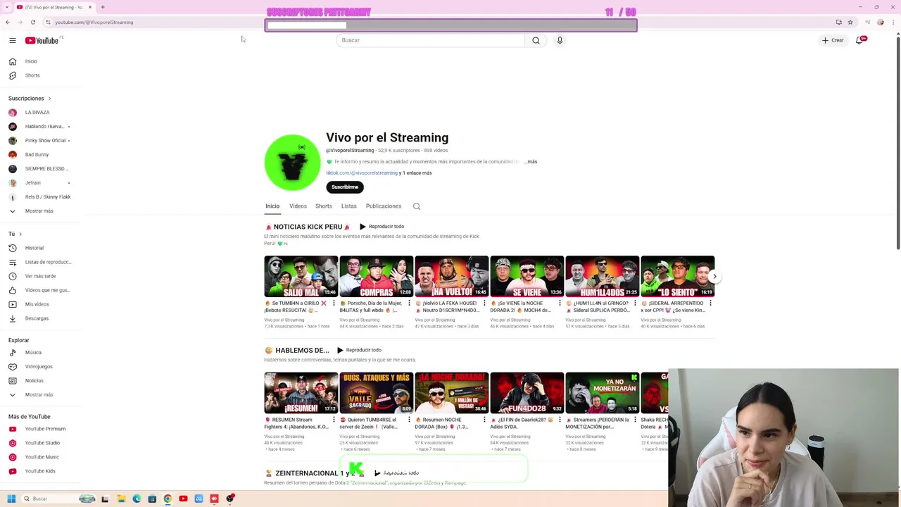
Task: Open options menu for Se TUMB4N a CIRILO video
Action: pyautogui.click(x=334, y=303)
